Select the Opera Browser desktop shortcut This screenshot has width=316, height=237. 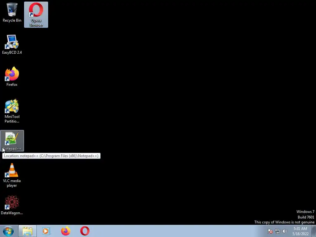(36, 15)
